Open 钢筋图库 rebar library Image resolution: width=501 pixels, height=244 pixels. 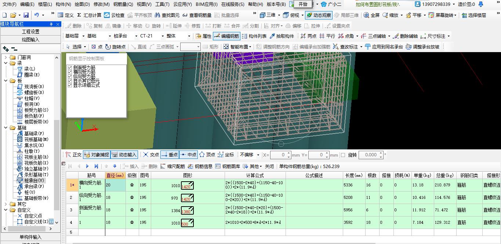228,166
